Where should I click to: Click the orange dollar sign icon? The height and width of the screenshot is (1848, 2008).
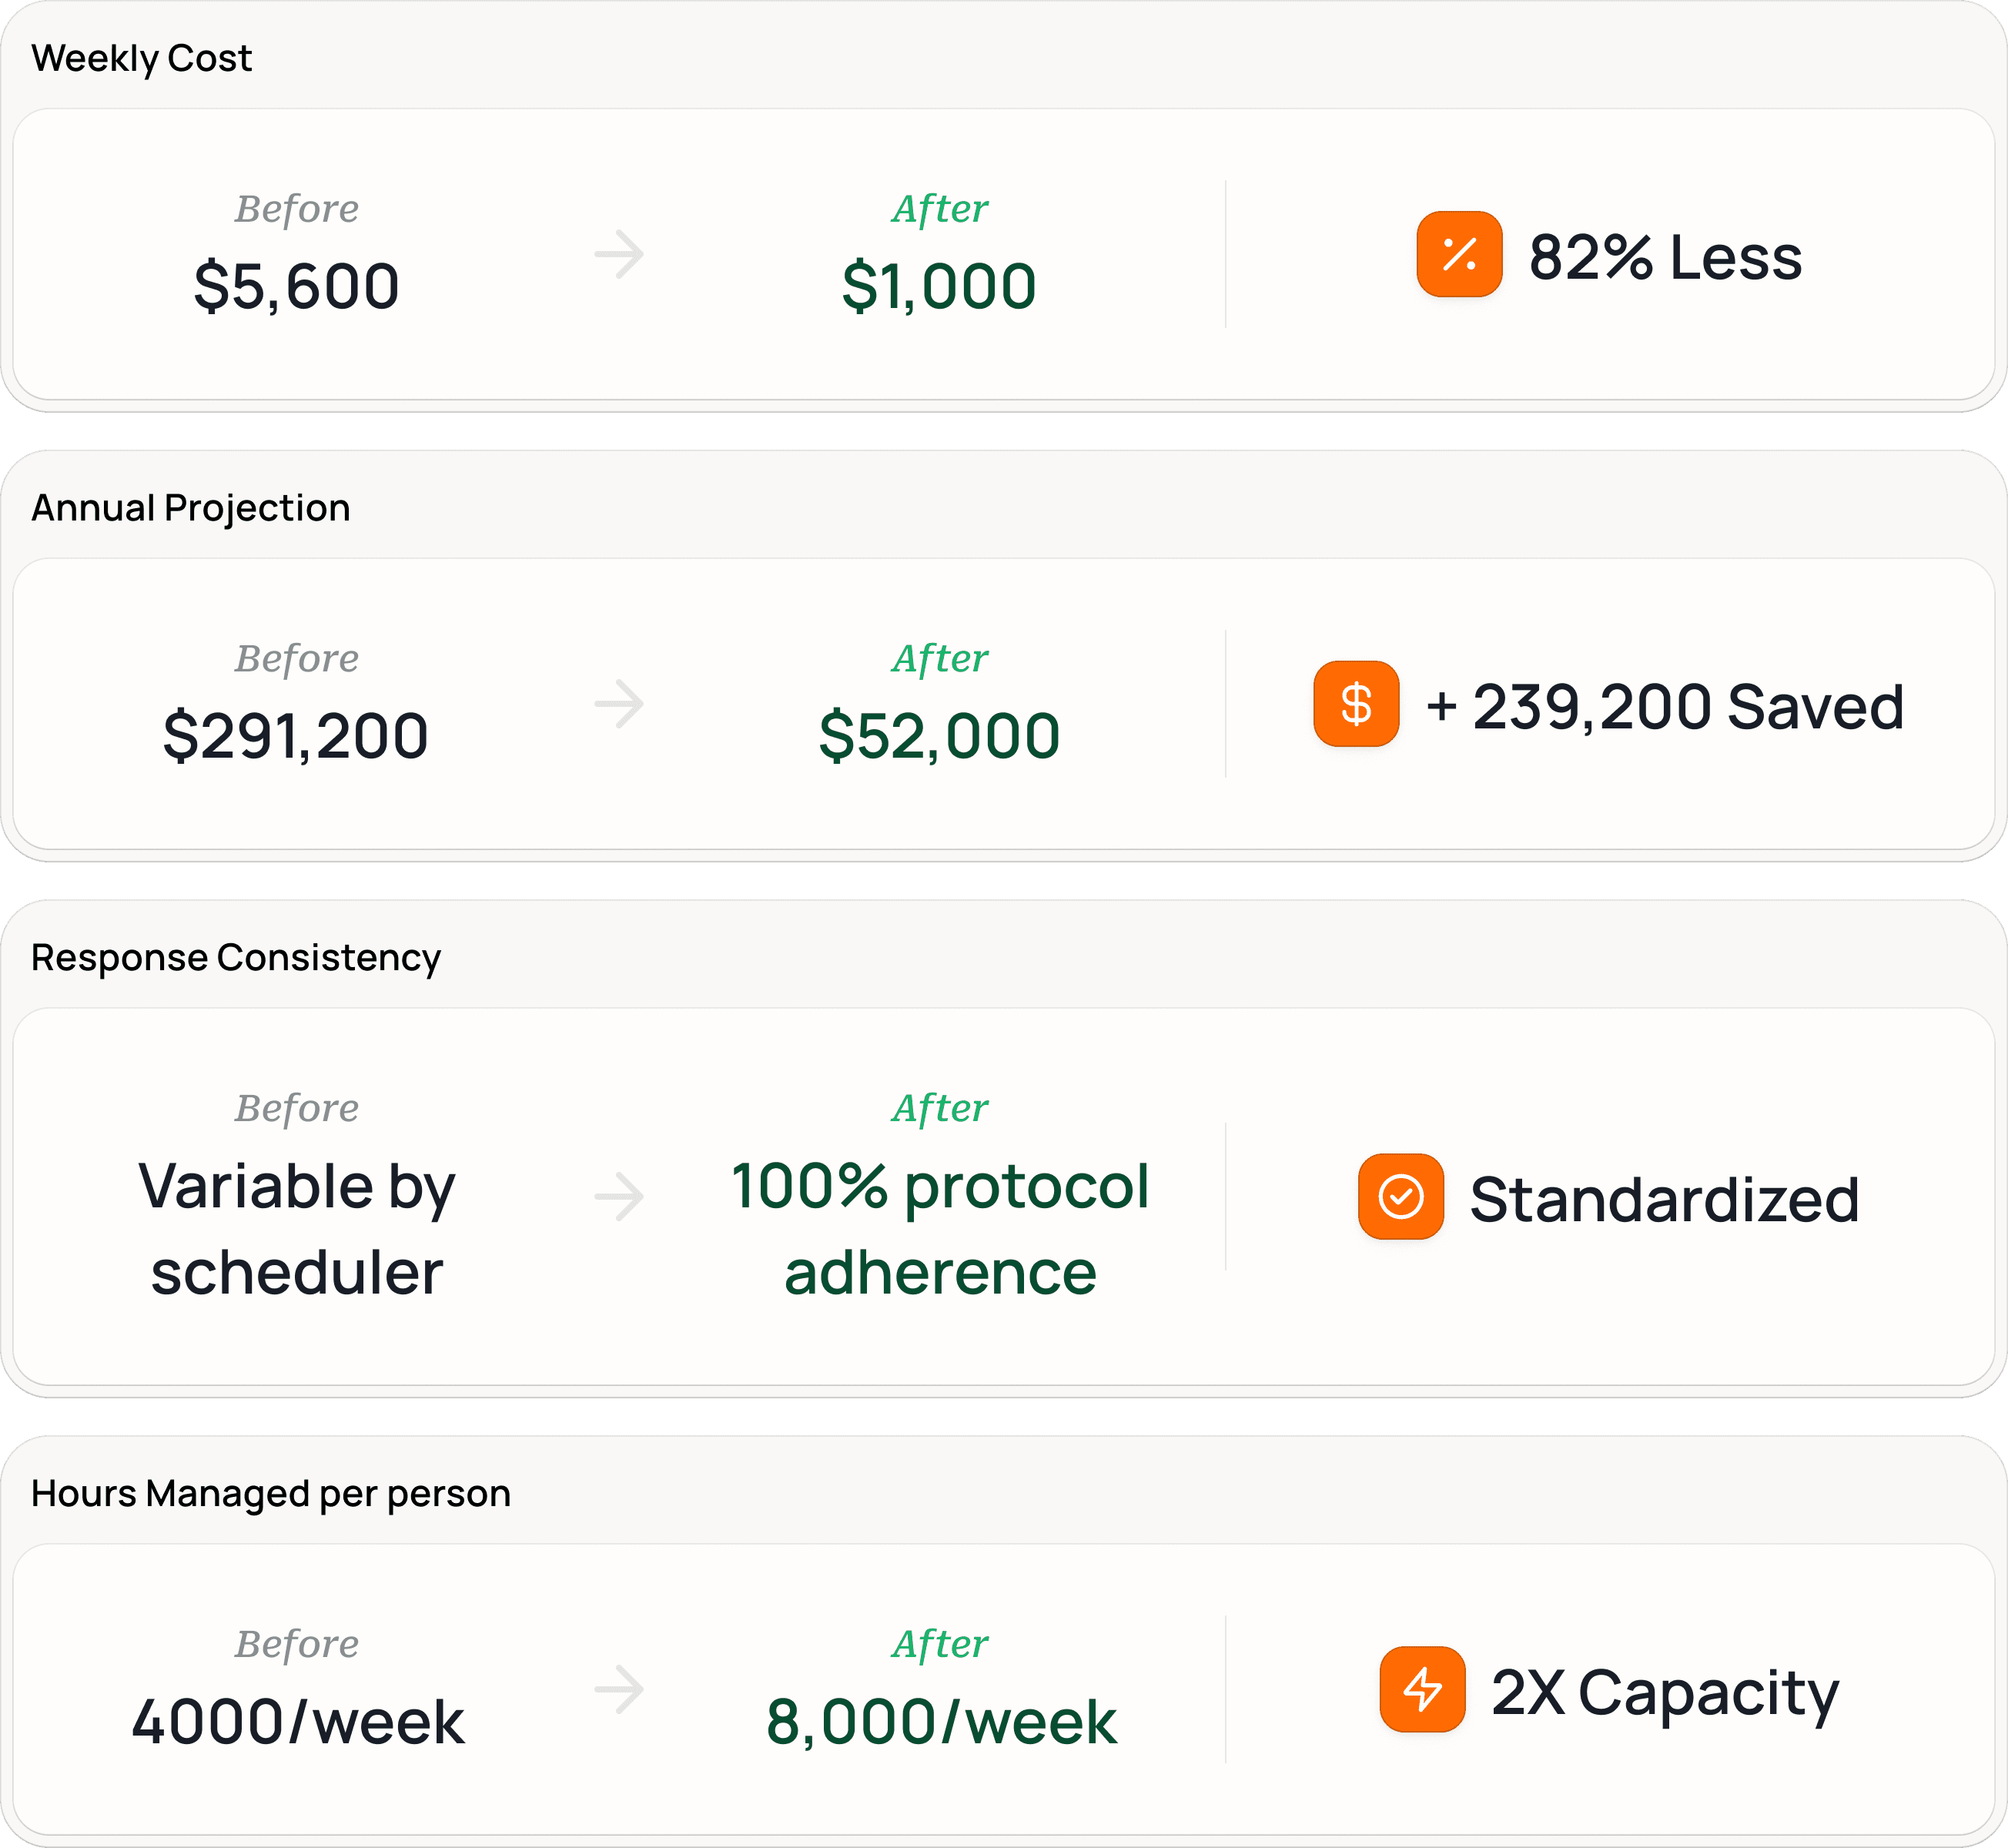tap(1356, 704)
